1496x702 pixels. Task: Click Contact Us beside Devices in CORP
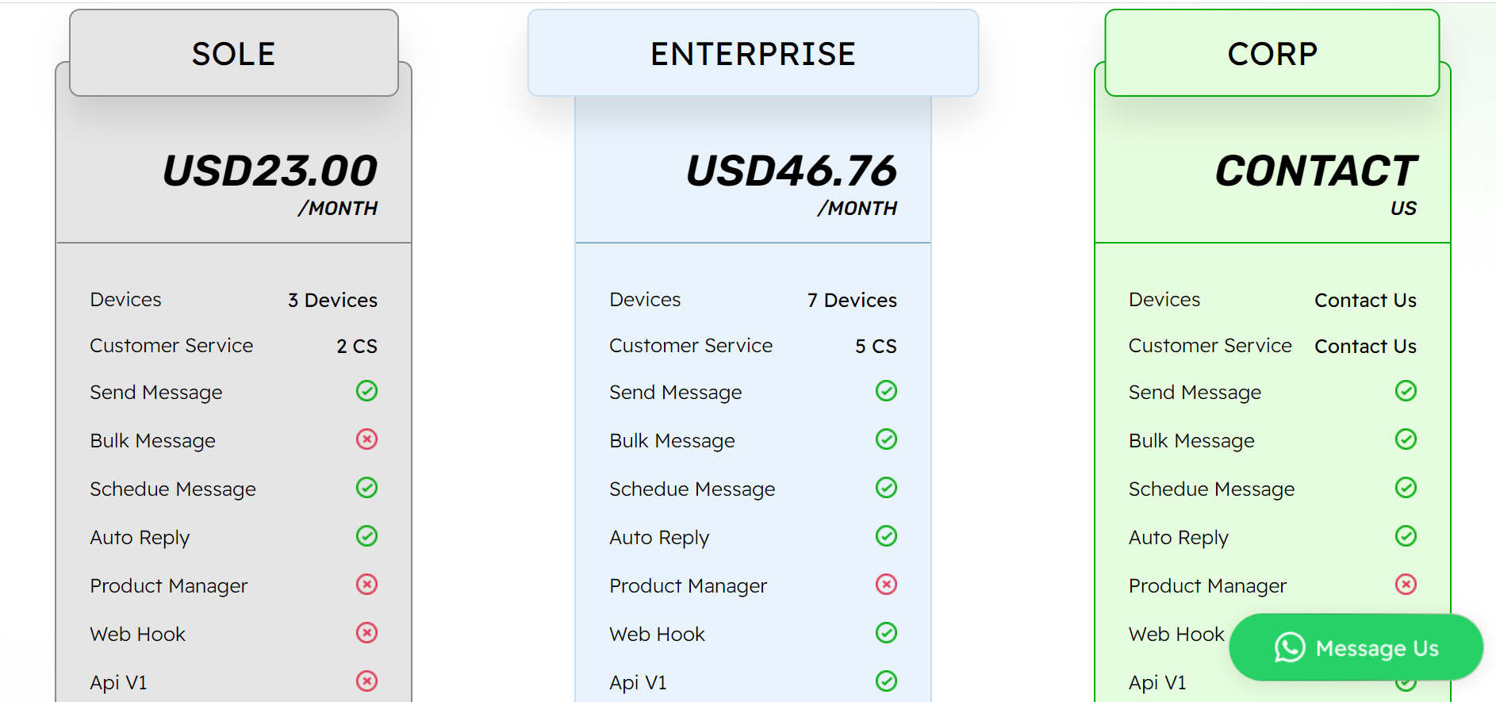[x=1365, y=301]
